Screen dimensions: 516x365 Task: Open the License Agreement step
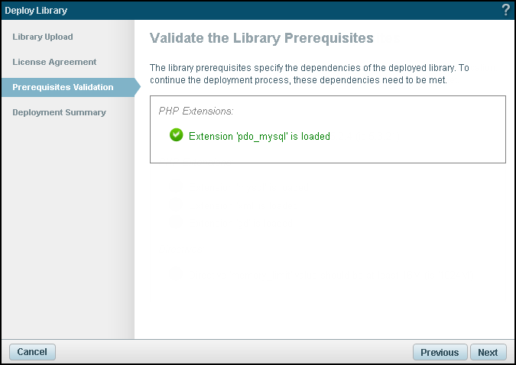tap(54, 62)
